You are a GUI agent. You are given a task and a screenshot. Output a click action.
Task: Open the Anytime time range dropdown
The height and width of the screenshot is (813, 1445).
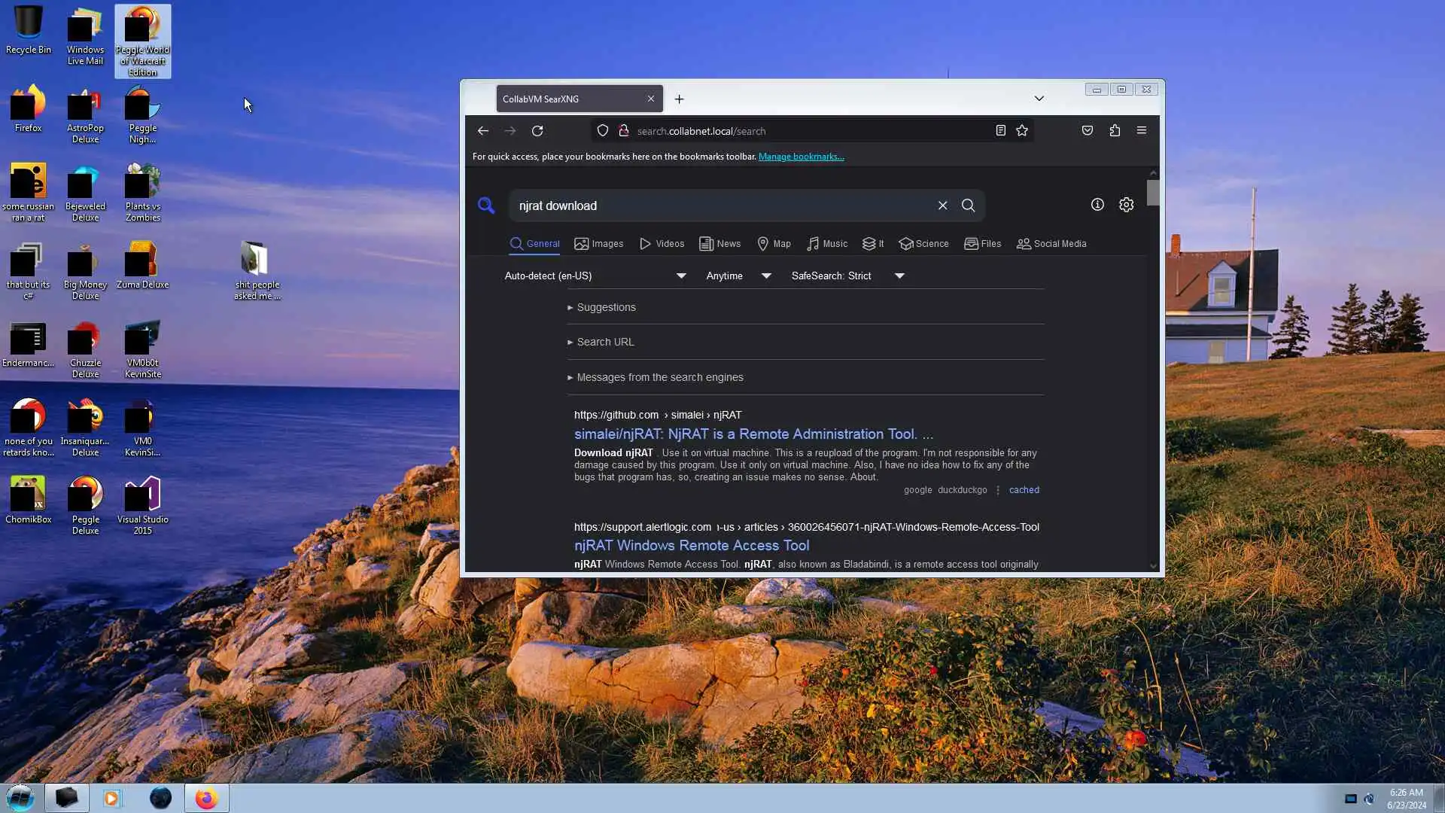tap(738, 276)
